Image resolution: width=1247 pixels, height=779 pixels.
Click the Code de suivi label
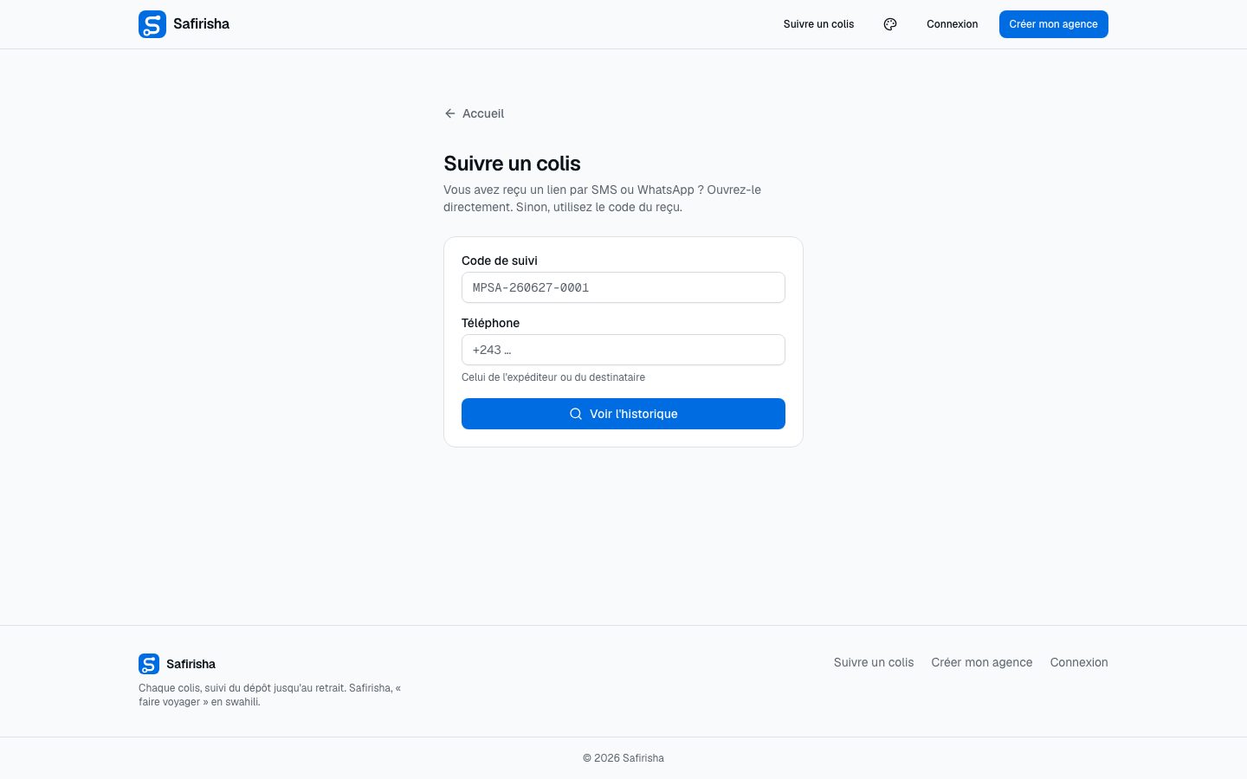500,261
